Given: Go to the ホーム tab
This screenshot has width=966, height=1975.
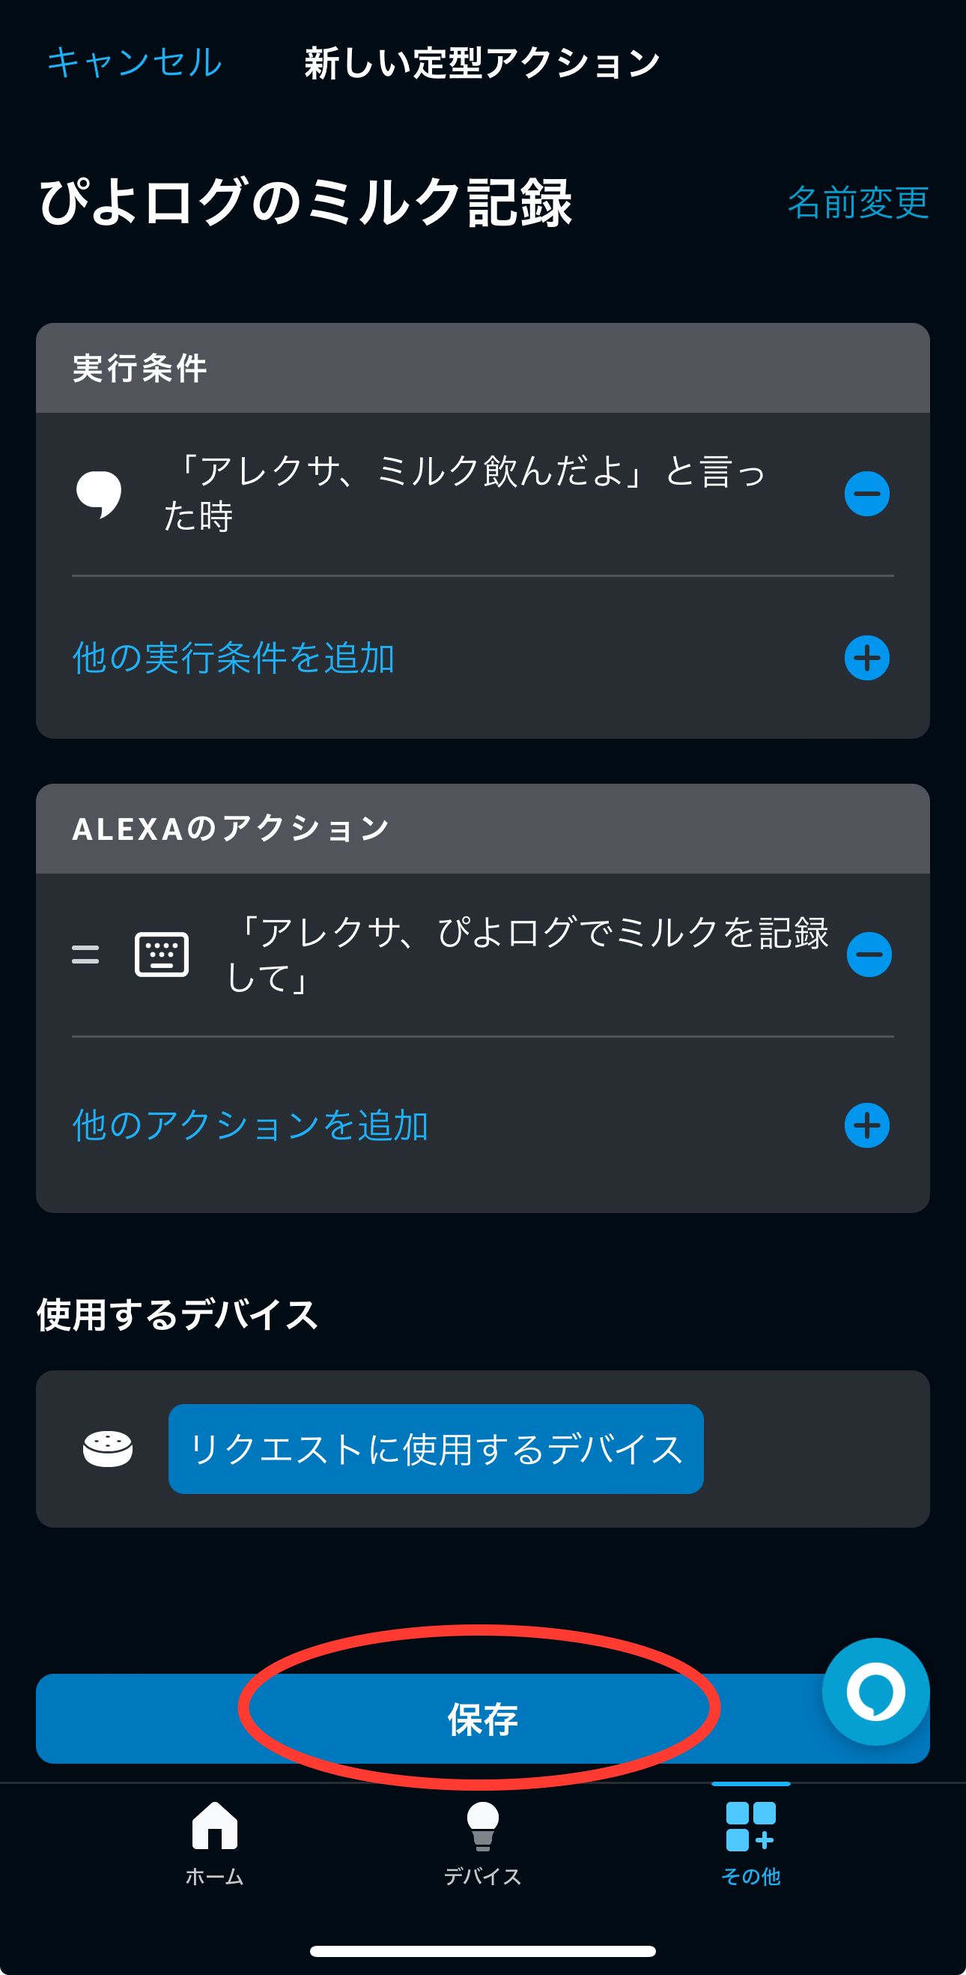Looking at the screenshot, I should pyautogui.click(x=214, y=1843).
